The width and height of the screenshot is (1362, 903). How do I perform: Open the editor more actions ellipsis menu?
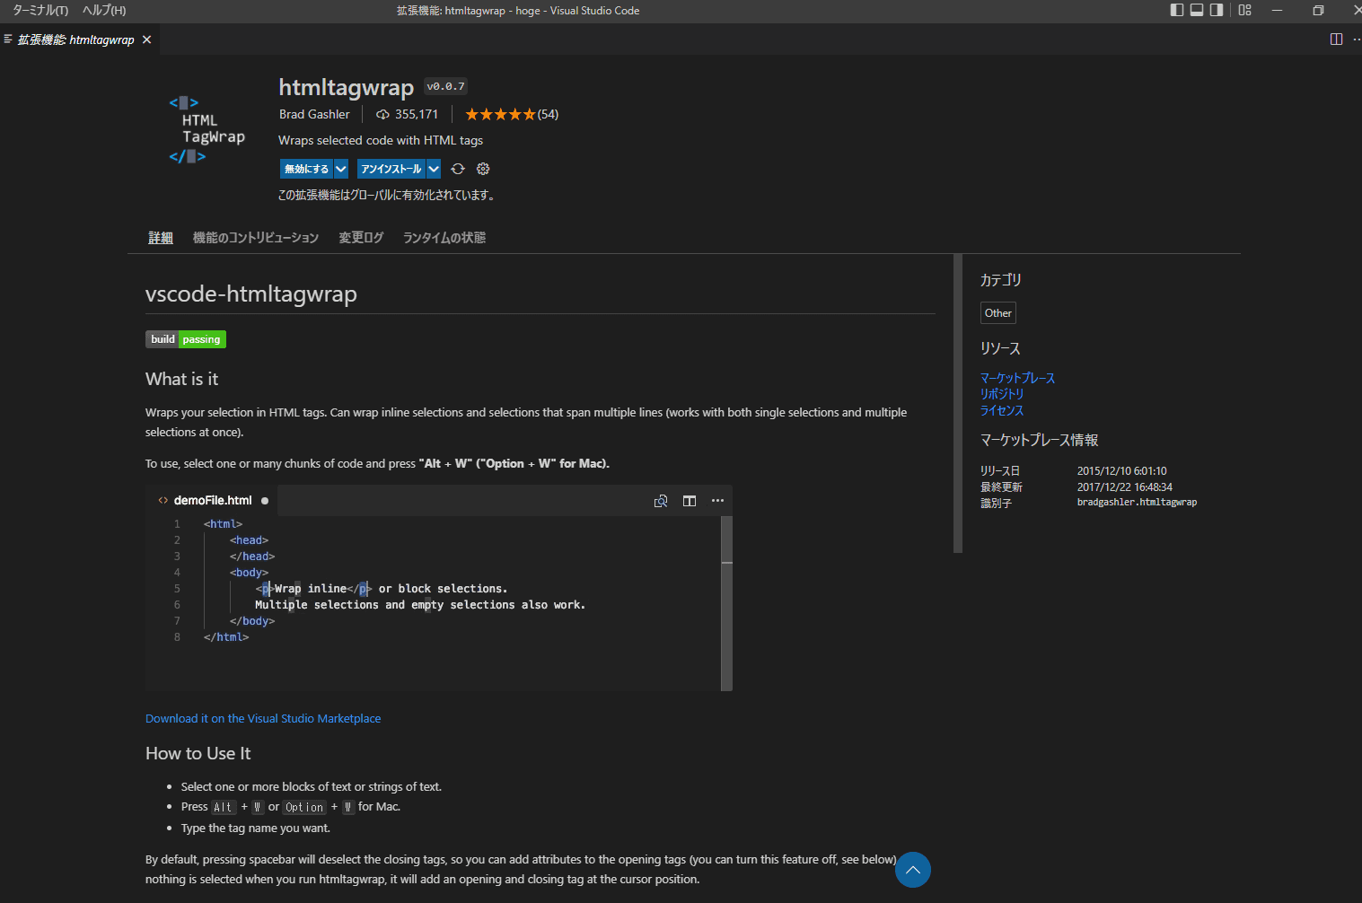point(1356,39)
